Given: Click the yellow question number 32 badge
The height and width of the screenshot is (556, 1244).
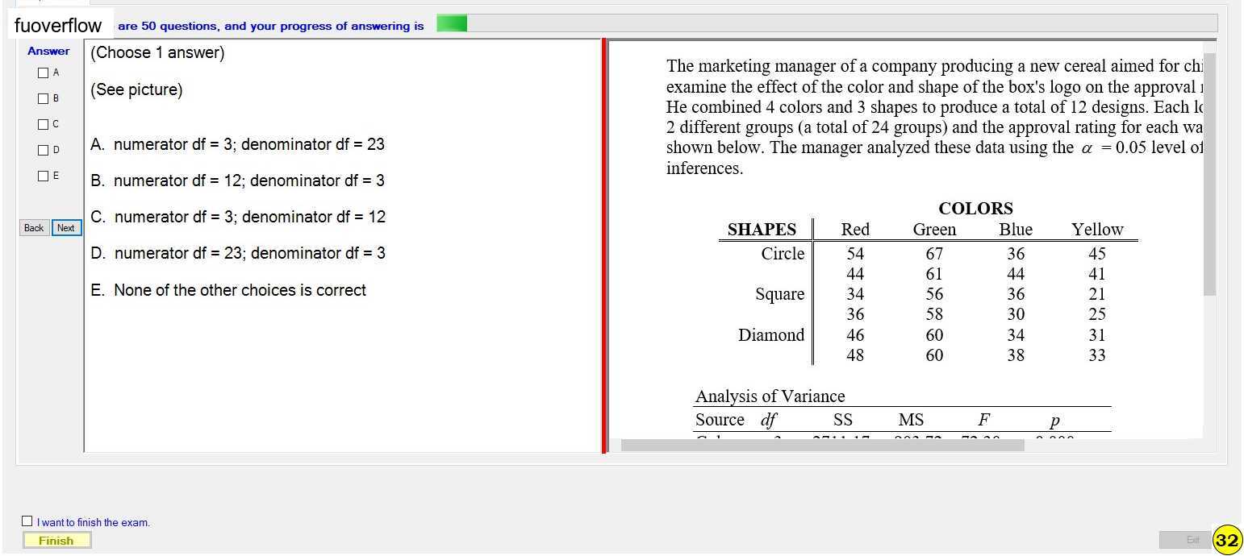Looking at the screenshot, I should [x=1227, y=540].
